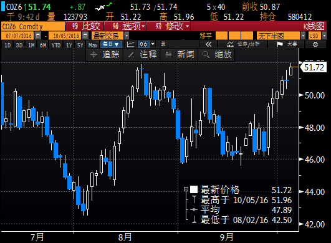Click the 51.72 last price marker
Image resolution: width=331 pixels, height=243 pixels.
(x=314, y=67)
